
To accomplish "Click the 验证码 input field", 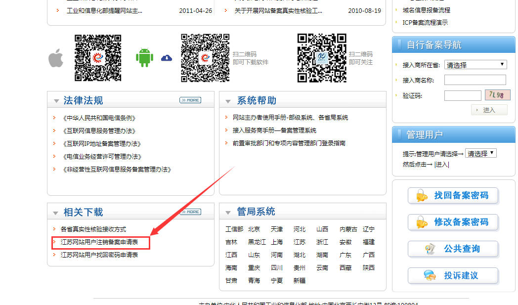I will [462, 95].
